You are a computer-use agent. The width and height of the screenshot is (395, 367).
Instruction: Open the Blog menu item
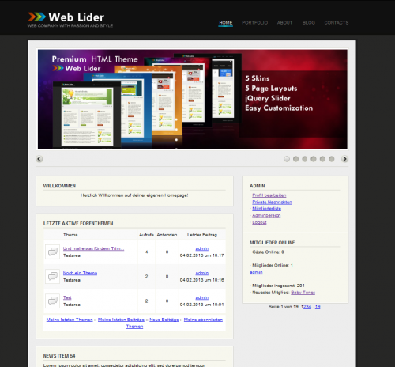tap(309, 23)
